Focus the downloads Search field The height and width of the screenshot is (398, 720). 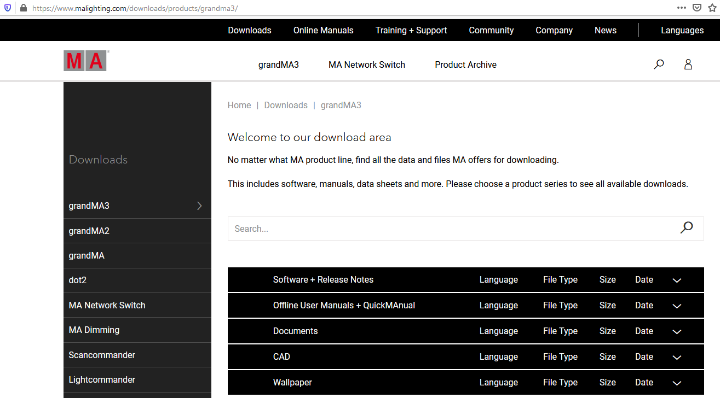coord(466,229)
